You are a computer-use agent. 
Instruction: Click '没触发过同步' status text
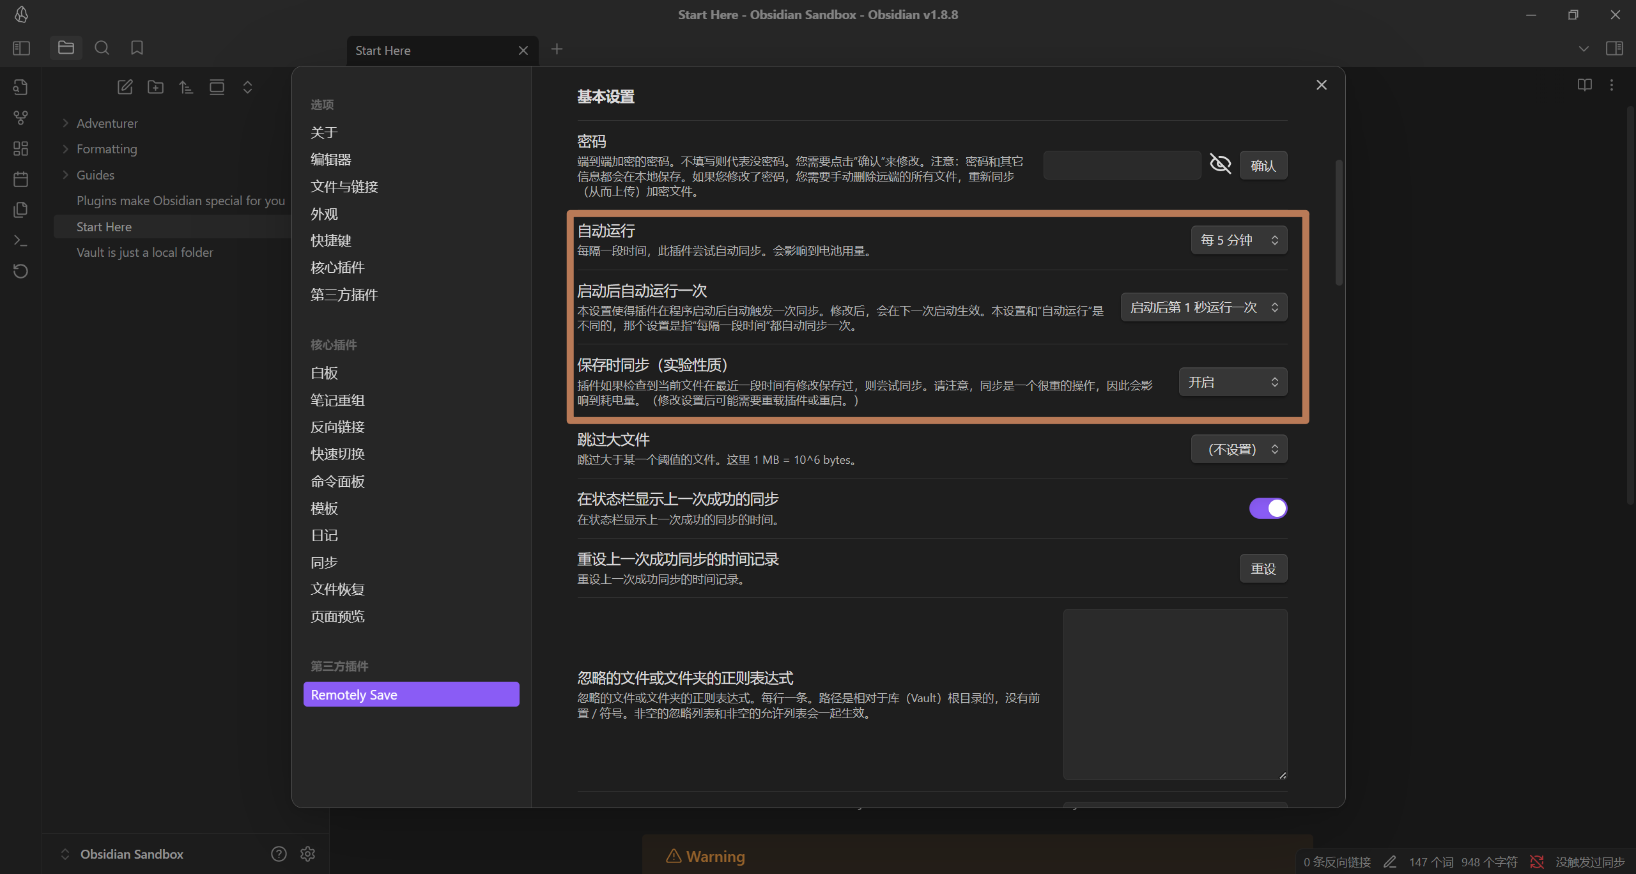(x=1589, y=862)
